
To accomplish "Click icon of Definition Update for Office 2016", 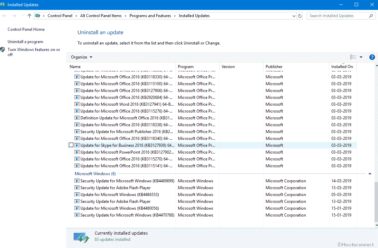I will click(x=77, y=118).
